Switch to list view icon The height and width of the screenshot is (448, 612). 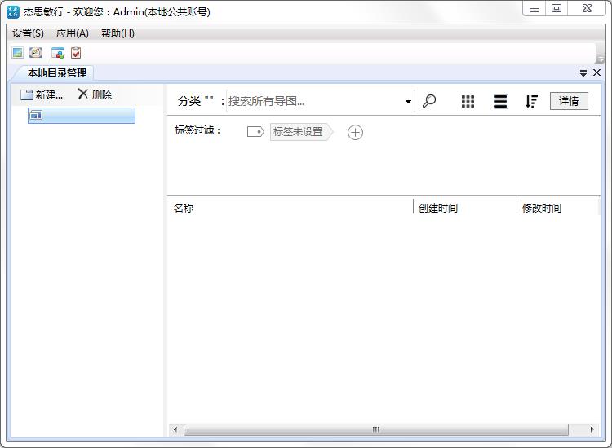coord(500,101)
